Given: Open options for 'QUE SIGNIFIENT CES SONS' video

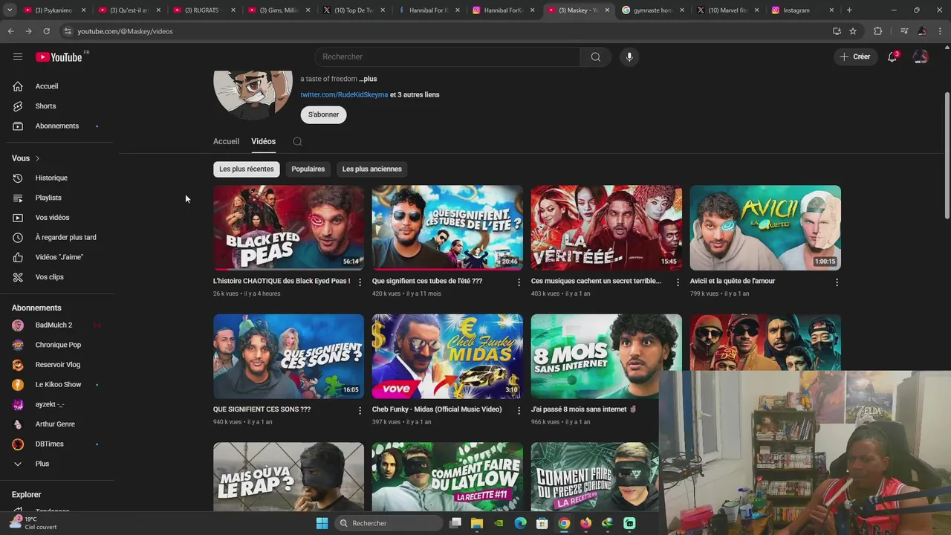Looking at the screenshot, I should [360, 411].
